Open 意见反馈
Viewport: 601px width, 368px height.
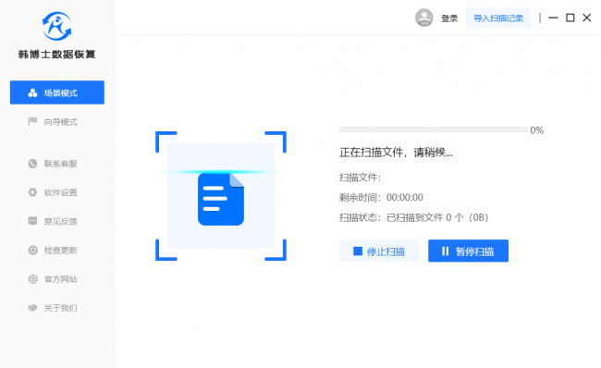[53, 221]
